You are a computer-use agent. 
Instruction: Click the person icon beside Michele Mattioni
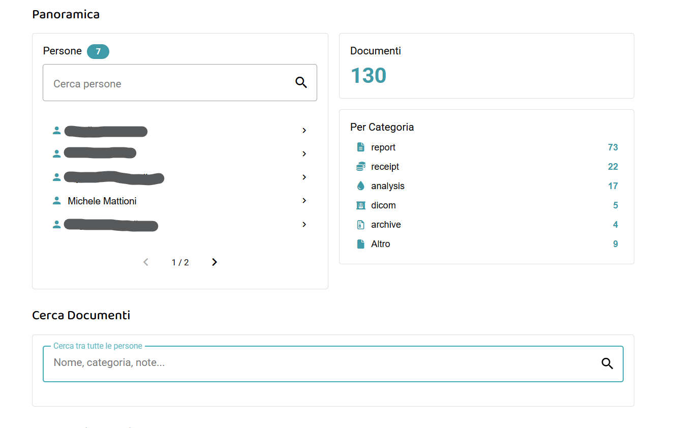point(57,201)
